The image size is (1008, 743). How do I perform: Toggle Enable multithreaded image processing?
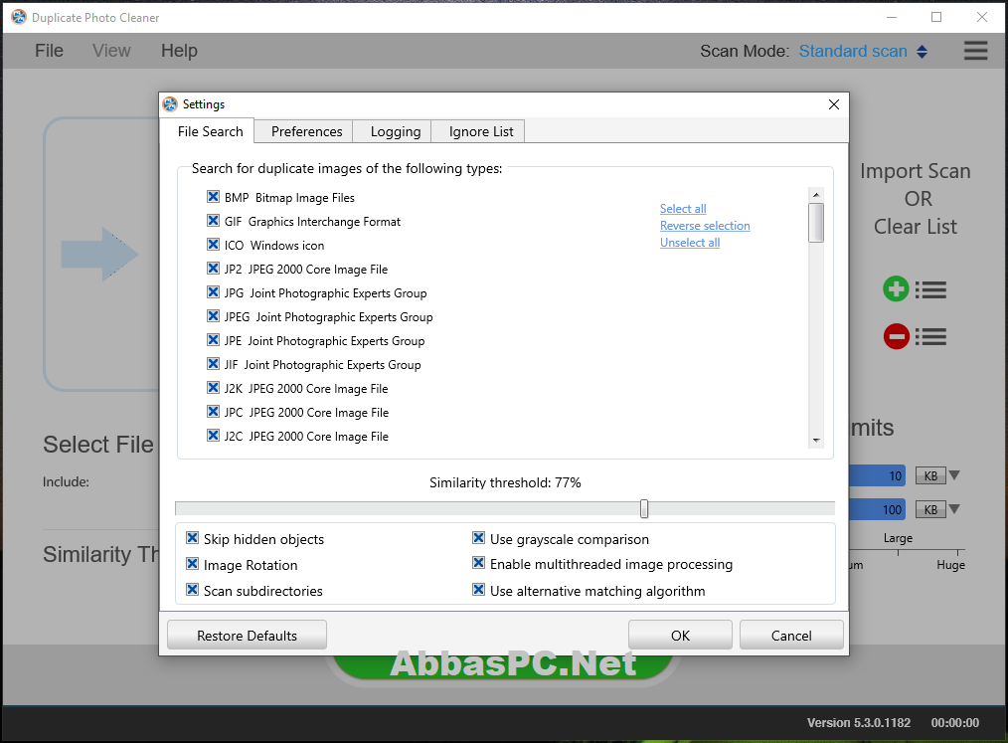pyautogui.click(x=478, y=563)
